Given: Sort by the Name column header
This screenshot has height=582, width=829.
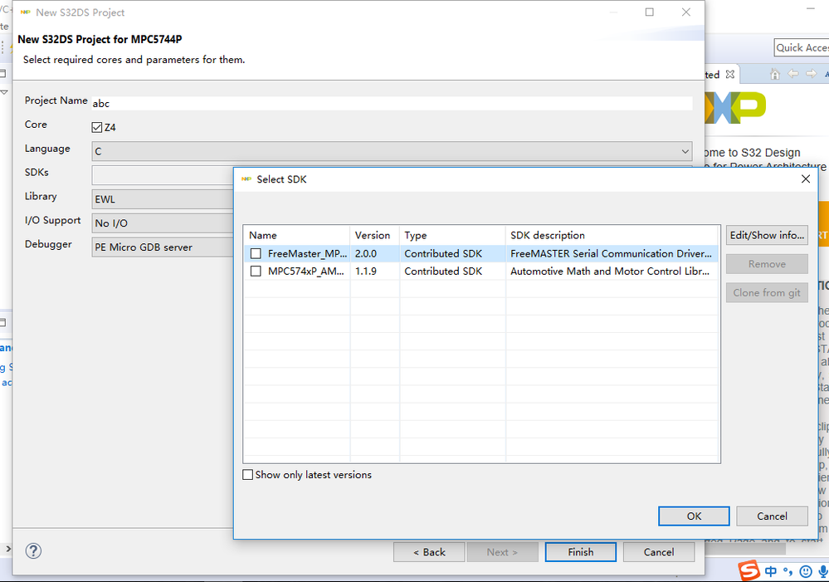Looking at the screenshot, I should 296,235.
